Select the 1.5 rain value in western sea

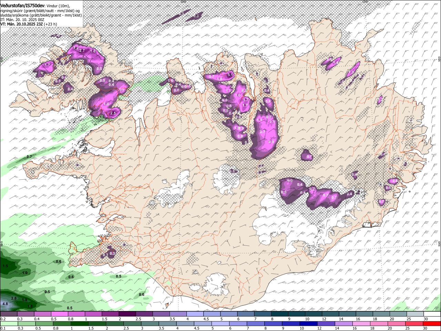(5, 266)
